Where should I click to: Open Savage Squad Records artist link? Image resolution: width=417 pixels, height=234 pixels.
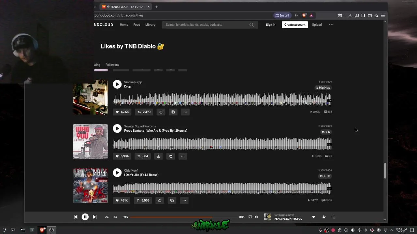(140, 126)
